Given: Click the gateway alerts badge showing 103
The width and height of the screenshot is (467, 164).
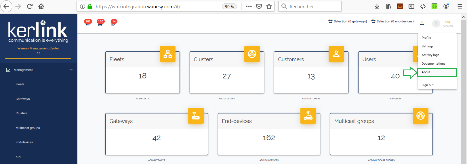Looking at the screenshot, I should pyautogui.click(x=88, y=22).
